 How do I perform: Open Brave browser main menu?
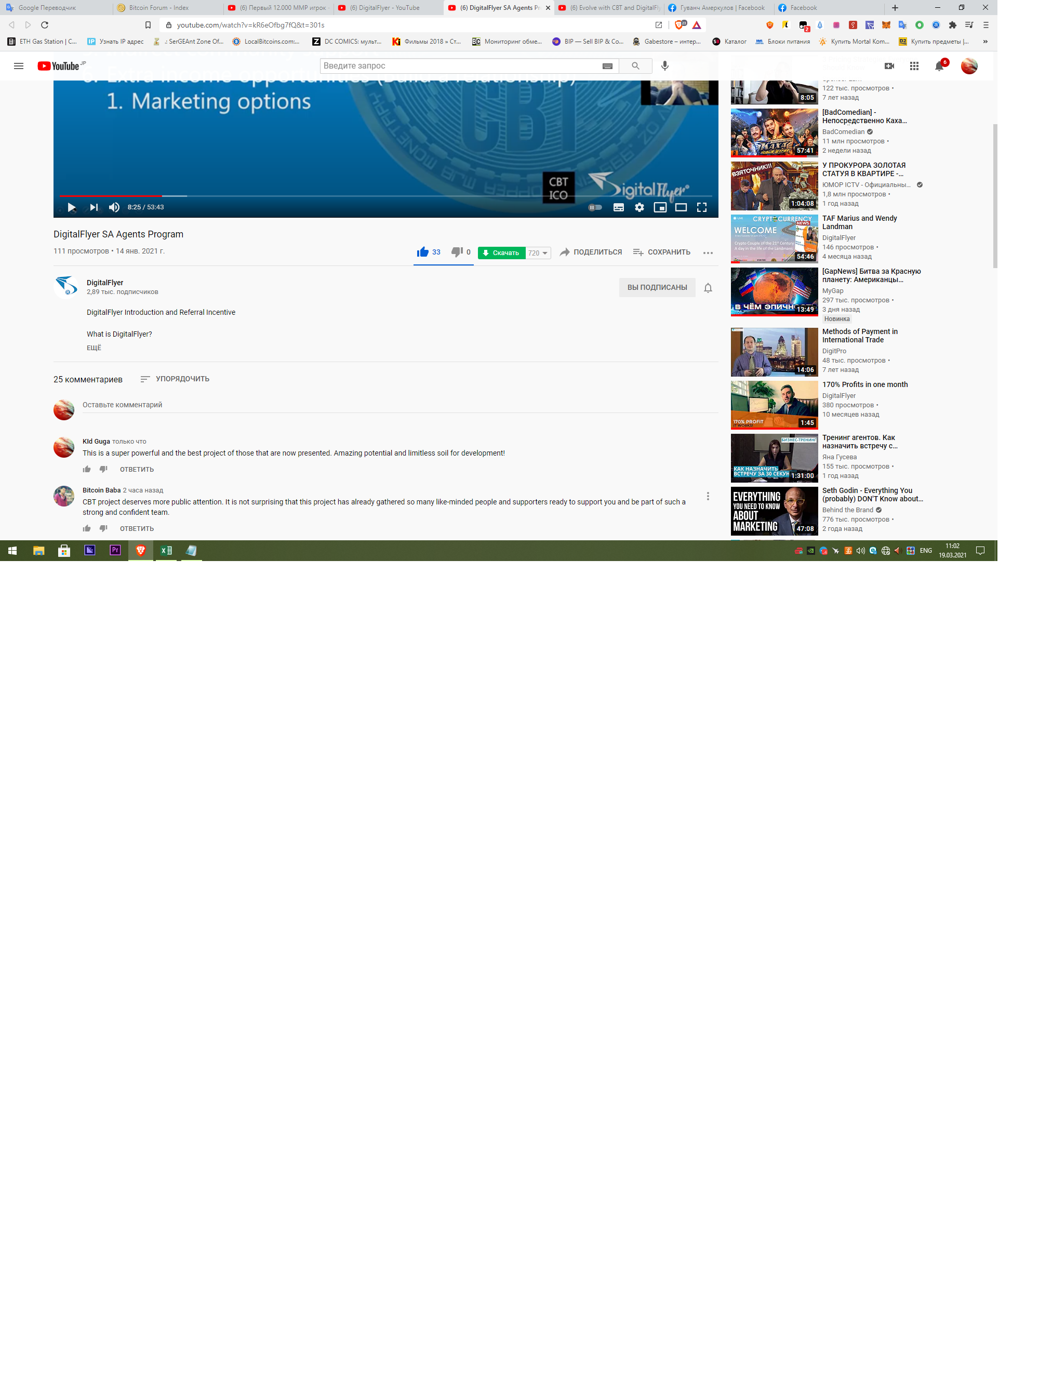pos(986,25)
